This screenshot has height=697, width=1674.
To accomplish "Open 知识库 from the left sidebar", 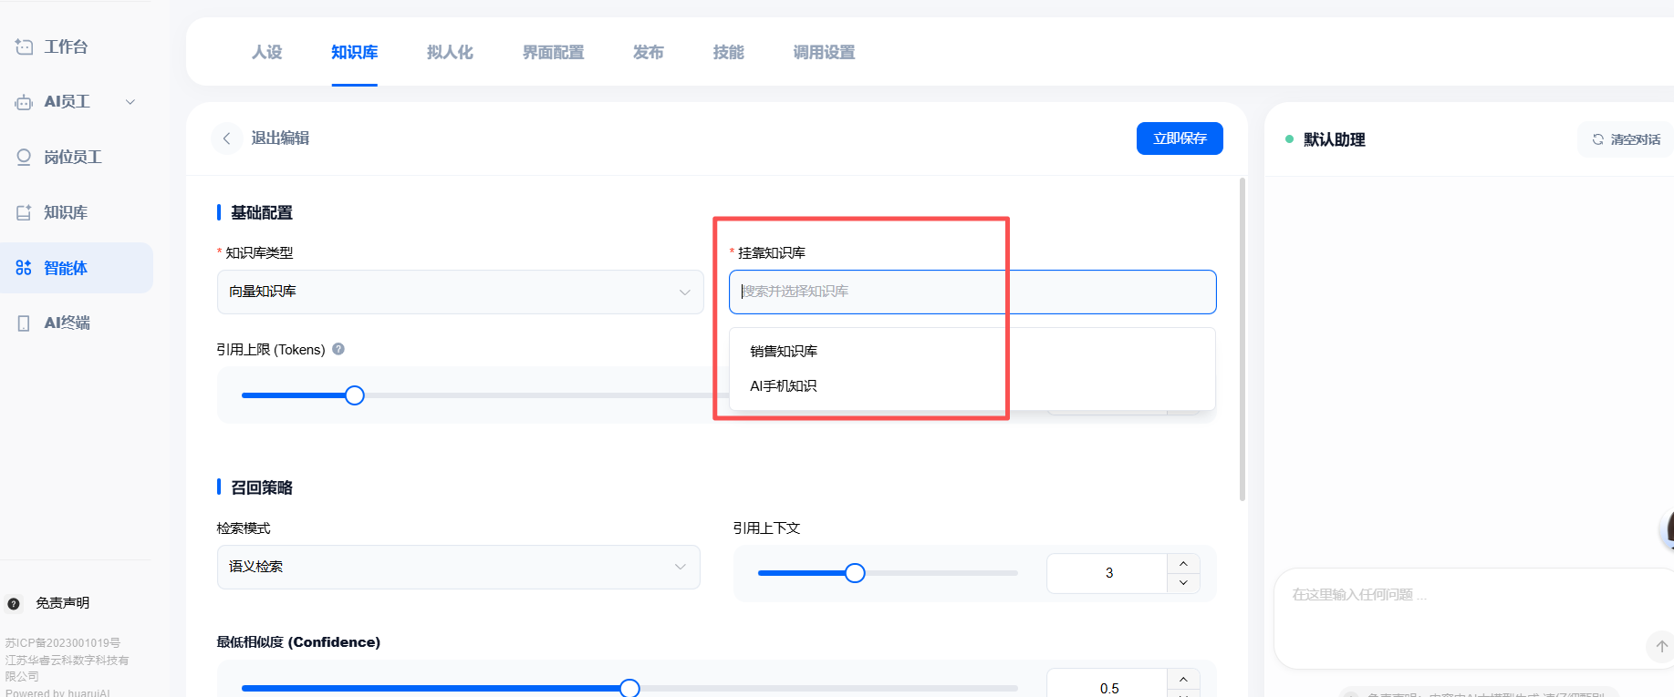I will [x=65, y=212].
